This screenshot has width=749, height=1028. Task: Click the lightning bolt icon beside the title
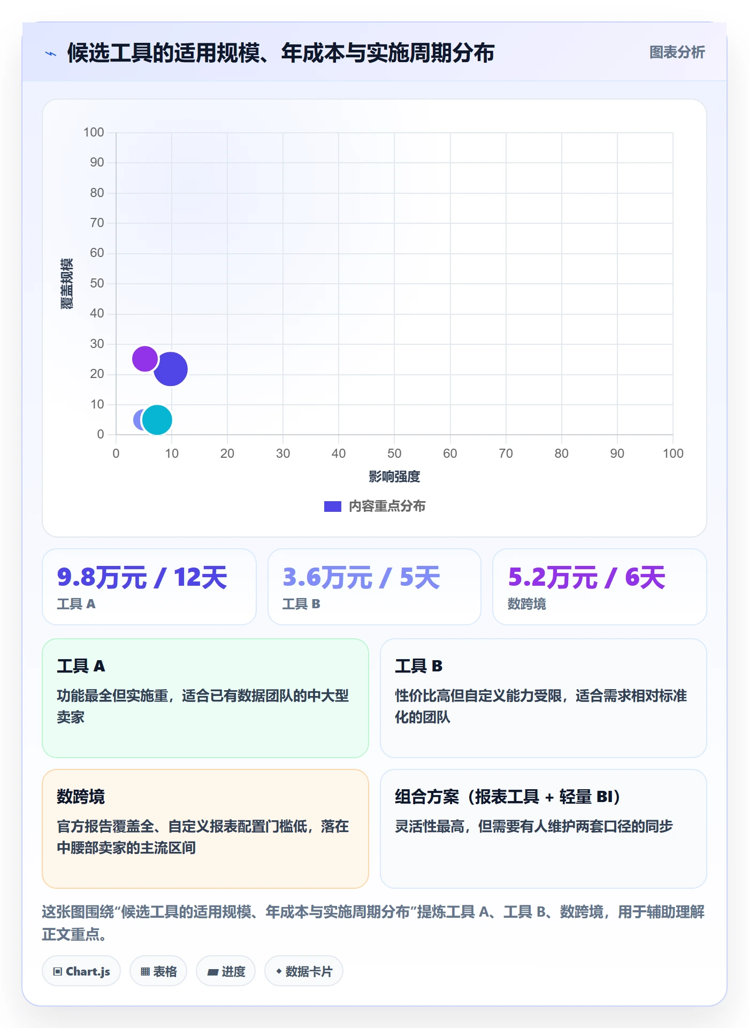point(51,54)
